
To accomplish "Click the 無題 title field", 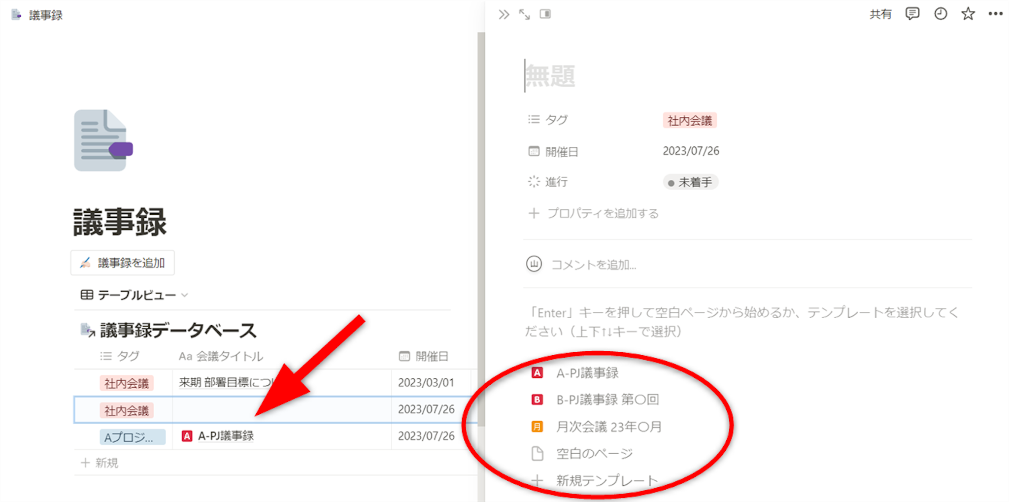I will pos(550,76).
